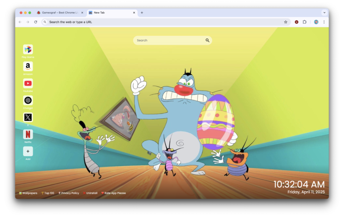Open the Youtube shortcut icon
Image resolution: width=344 pixels, height=215 pixels.
[28, 83]
